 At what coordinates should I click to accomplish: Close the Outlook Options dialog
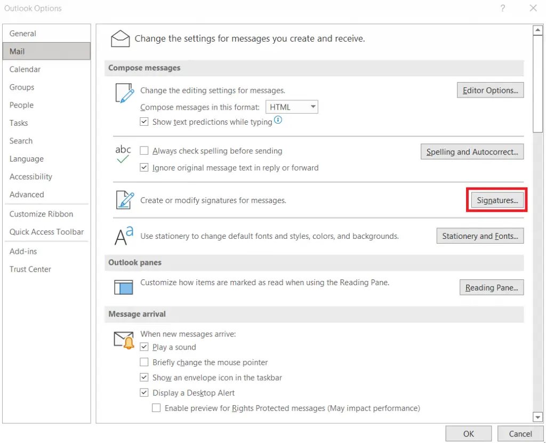pyautogui.click(x=533, y=8)
